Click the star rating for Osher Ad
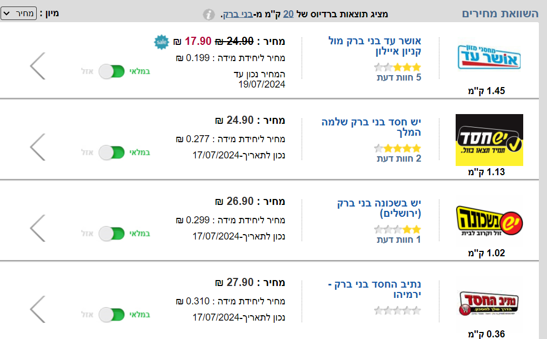547x339 pixels. click(x=397, y=68)
